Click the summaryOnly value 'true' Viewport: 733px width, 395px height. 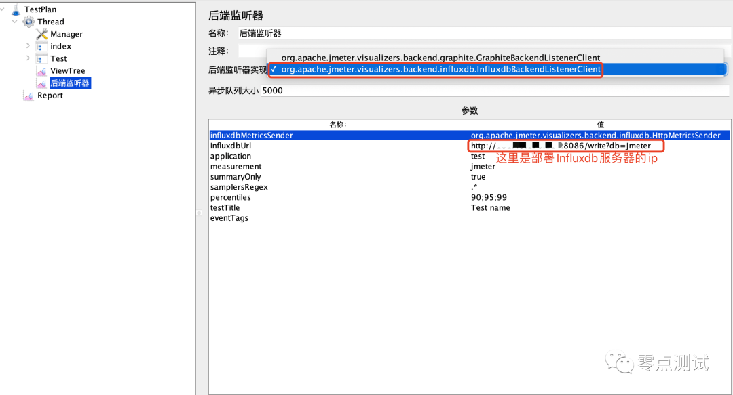(x=478, y=176)
